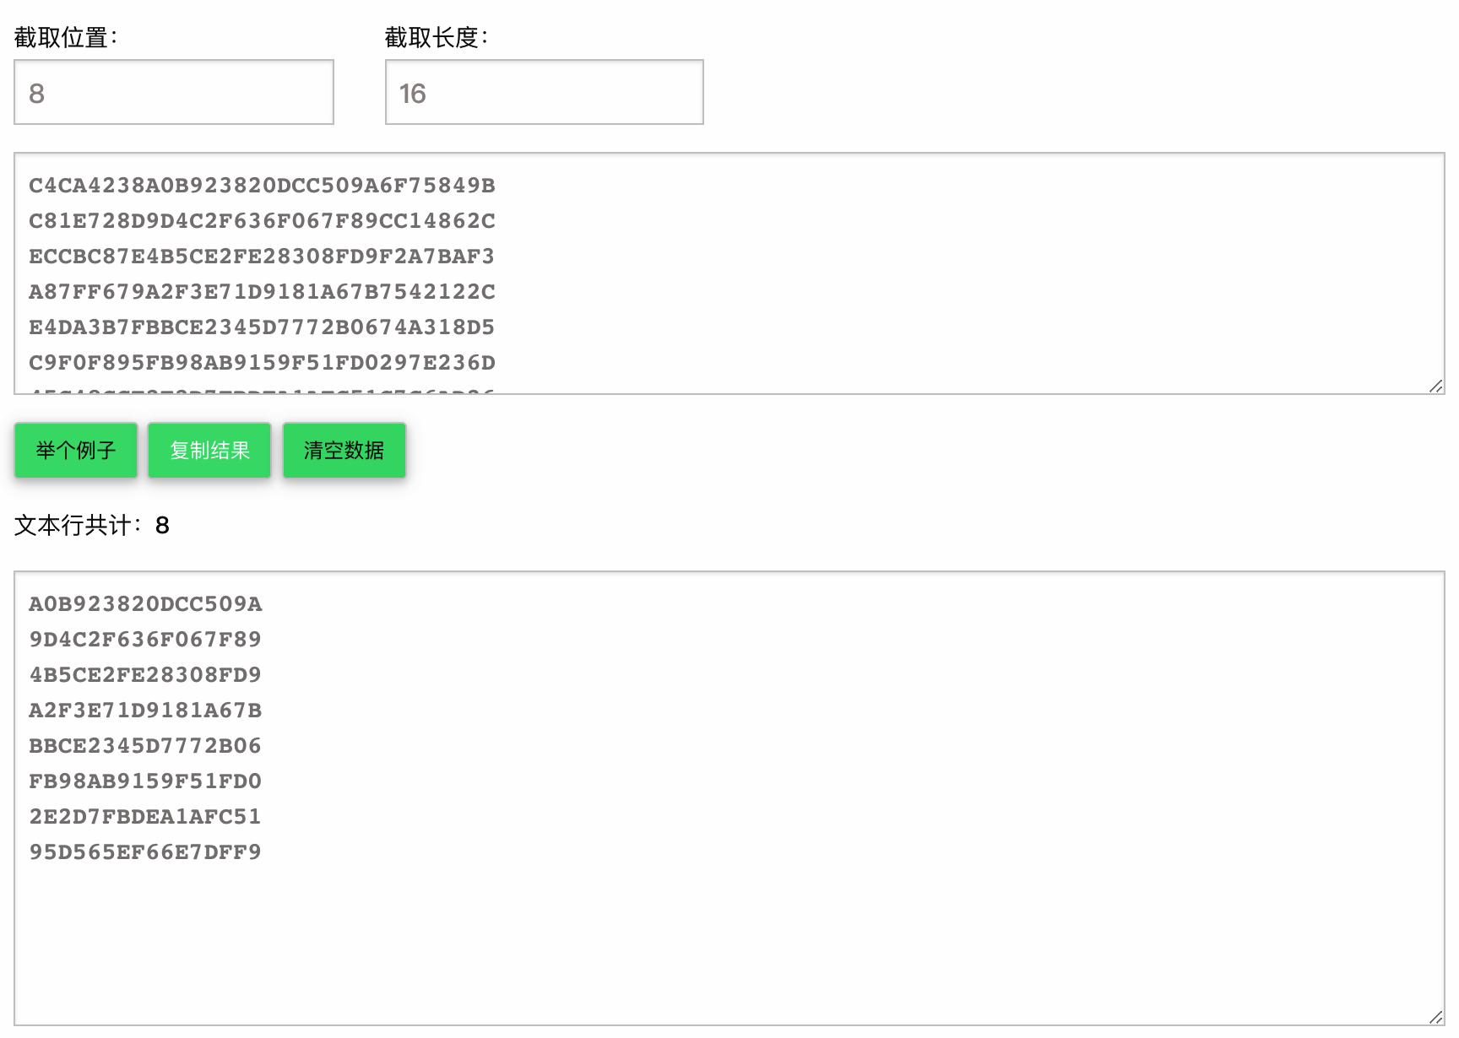The image size is (1459, 1038).
Task: Click input line C81E728D9D4C2F636F067F89CC14862C
Action: [262, 221]
